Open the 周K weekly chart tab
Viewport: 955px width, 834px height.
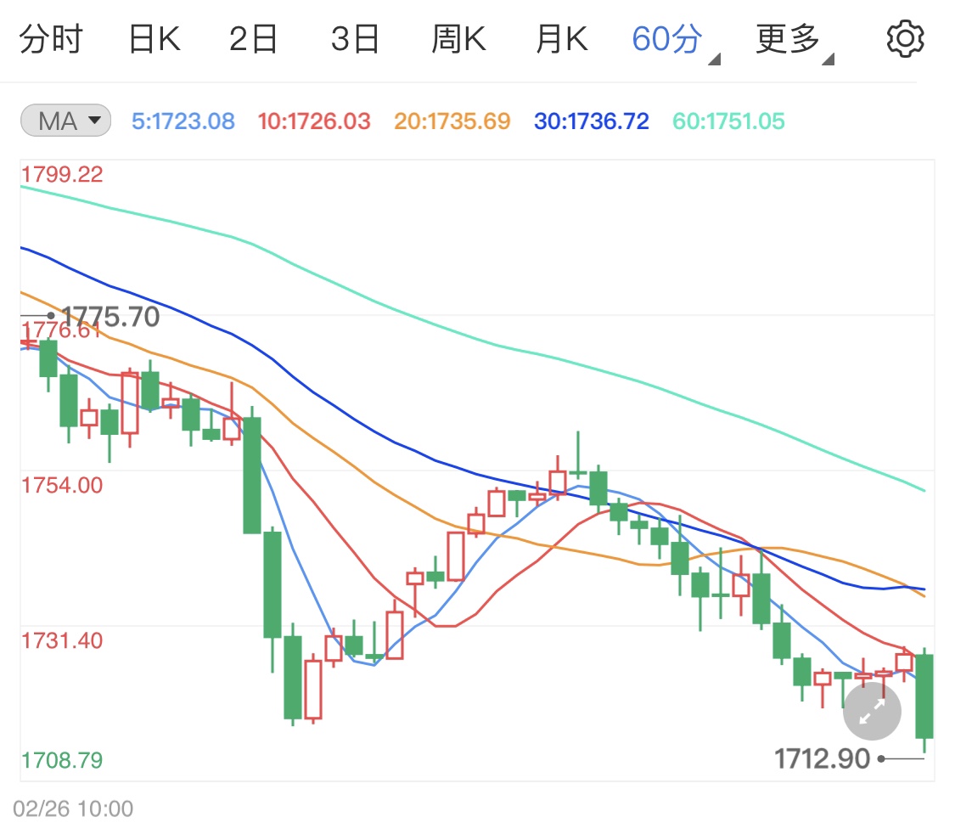pyautogui.click(x=458, y=39)
